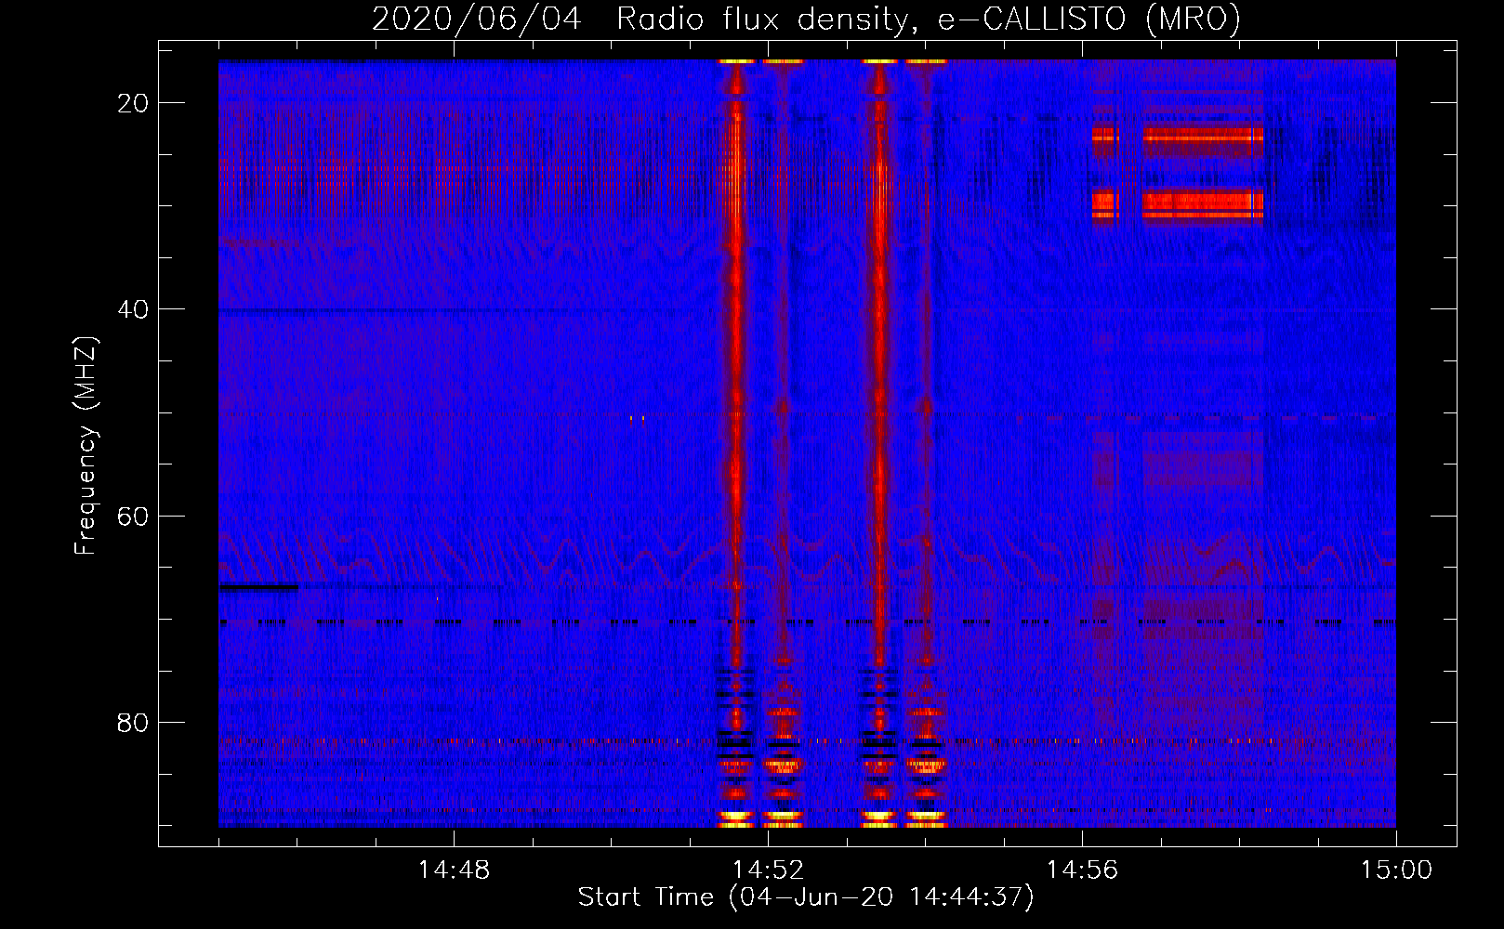Click the 14:48 time axis label
The height and width of the screenshot is (929, 1504).
click(454, 870)
